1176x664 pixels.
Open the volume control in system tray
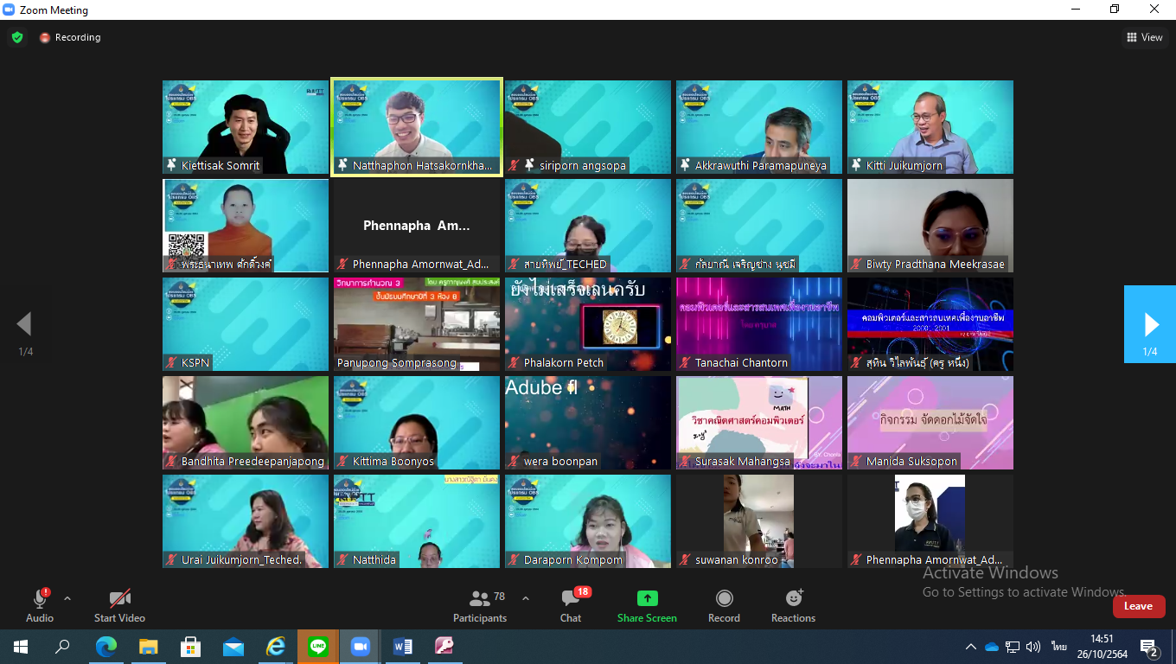click(x=1033, y=647)
